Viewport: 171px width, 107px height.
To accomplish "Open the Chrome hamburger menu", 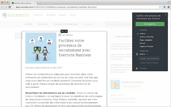I will click(169, 7).
